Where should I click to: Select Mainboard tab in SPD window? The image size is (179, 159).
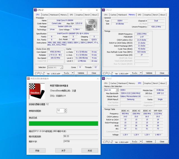click(123, 83)
